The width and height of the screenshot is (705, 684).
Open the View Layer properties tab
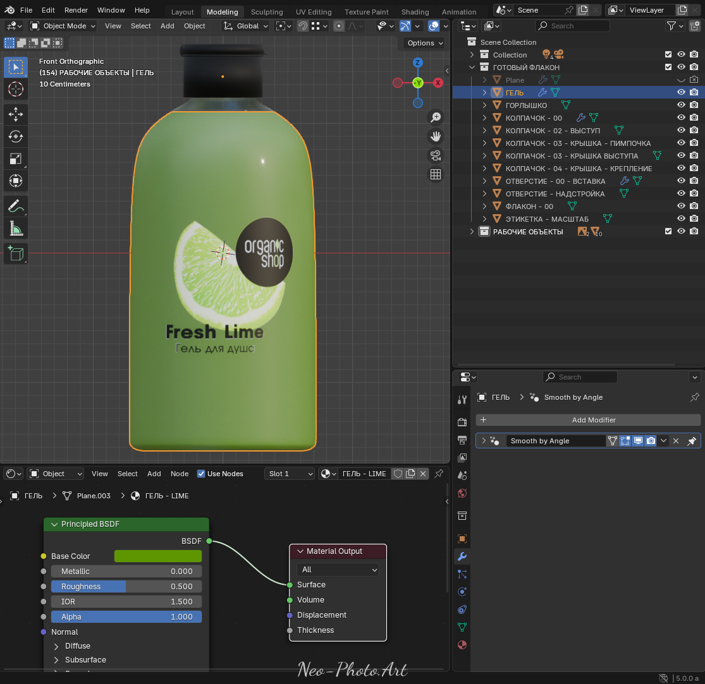[x=462, y=458]
